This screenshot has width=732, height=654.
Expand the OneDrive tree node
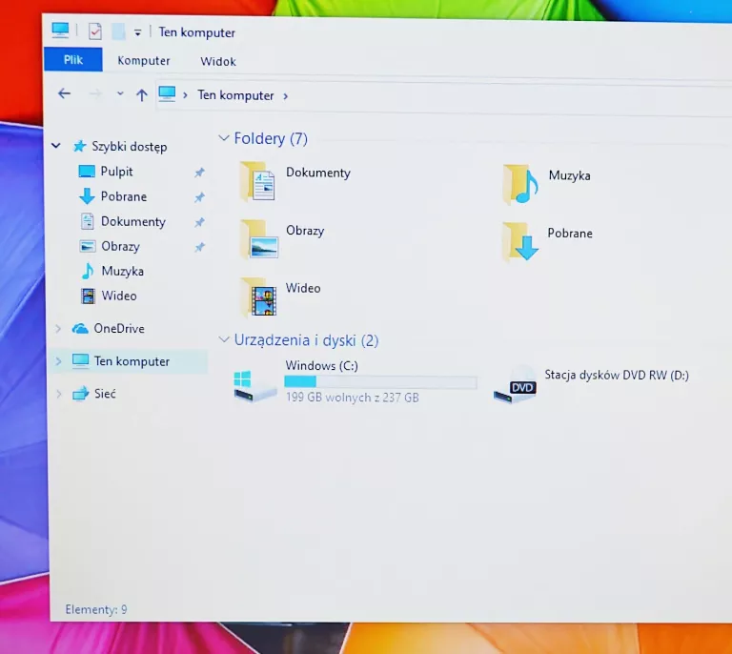tap(58, 329)
